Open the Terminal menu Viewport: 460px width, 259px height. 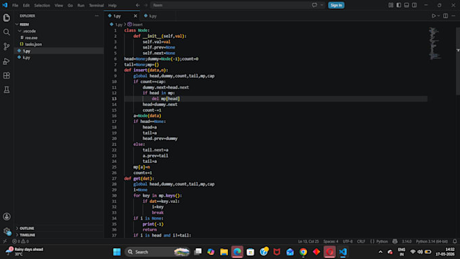point(96,5)
